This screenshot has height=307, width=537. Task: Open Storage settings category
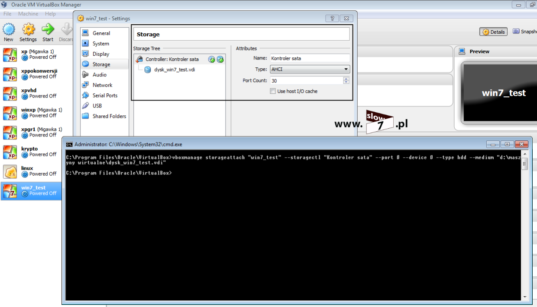click(x=104, y=64)
